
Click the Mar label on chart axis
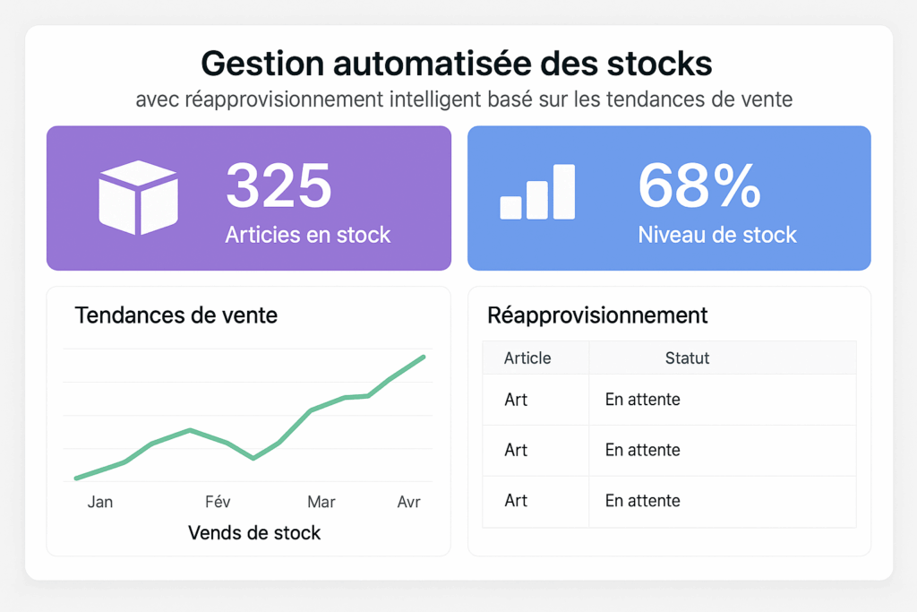pos(321,502)
